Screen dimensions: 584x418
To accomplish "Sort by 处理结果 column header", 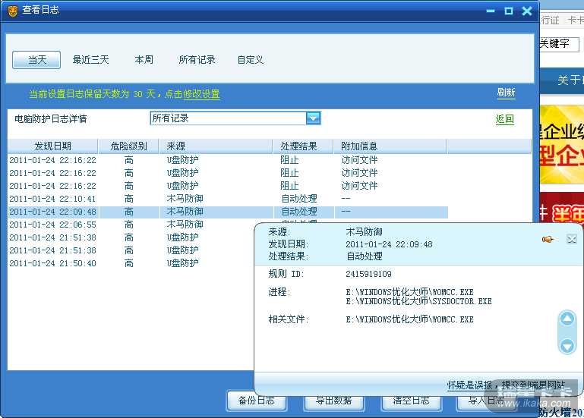I will pos(303,146).
